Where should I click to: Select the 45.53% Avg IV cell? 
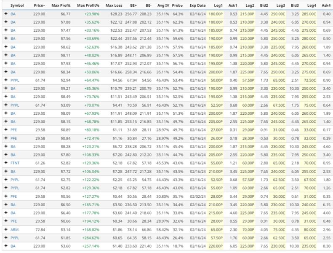pos(163,163)
